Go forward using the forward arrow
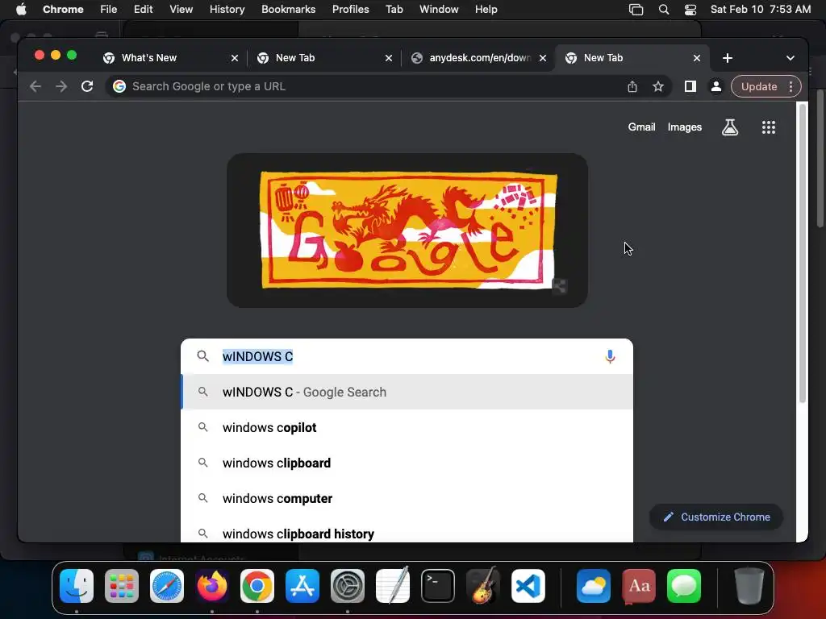The height and width of the screenshot is (619, 826). (61, 86)
